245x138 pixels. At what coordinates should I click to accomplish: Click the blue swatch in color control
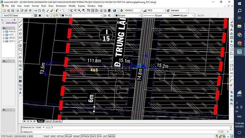pyautogui.click(x=116, y=15)
